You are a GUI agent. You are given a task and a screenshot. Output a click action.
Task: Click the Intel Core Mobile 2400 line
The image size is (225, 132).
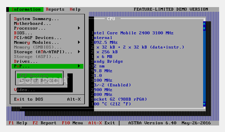coord(132,33)
